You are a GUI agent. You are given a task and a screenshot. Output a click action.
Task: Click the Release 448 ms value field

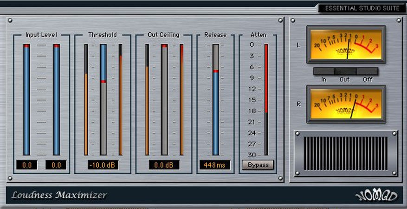(x=215, y=165)
